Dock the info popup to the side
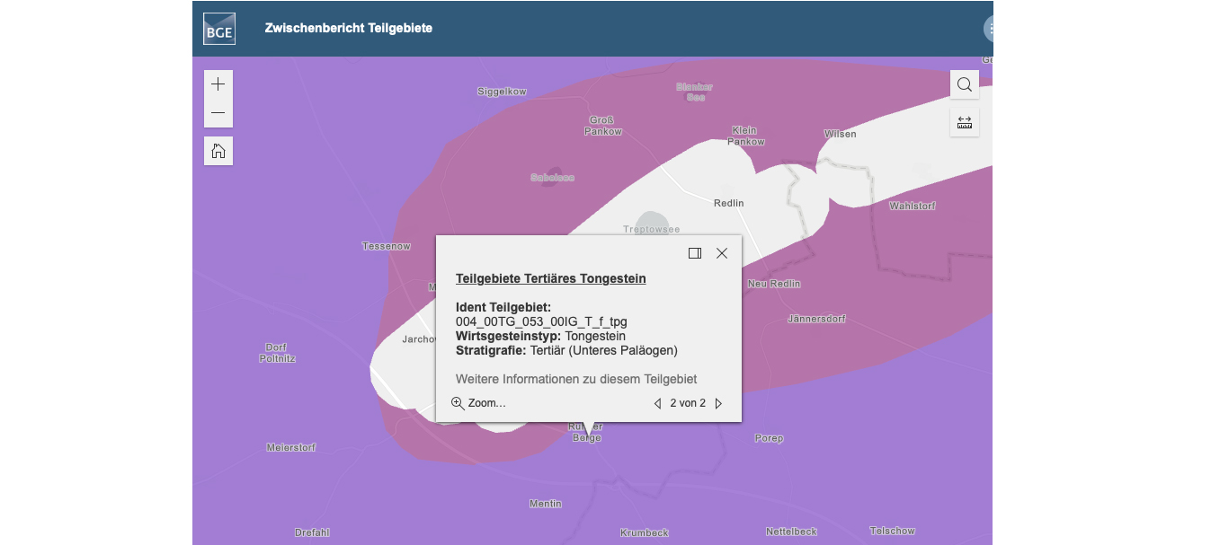 coord(694,253)
